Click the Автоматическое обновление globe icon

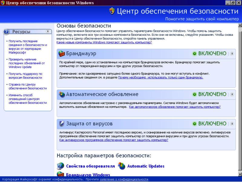point(62,94)
